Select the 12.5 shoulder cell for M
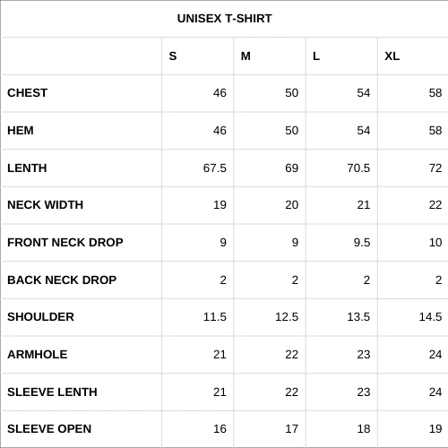 (270, 317)
